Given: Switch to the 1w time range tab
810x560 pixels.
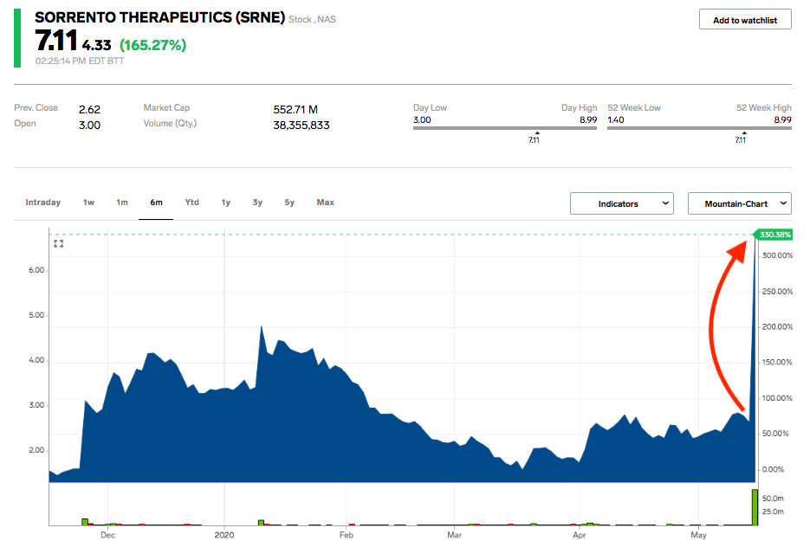Looking at the screenshot, I should [87, 202].
